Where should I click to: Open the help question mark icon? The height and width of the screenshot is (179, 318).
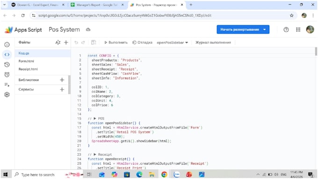(x=286, y=29)
